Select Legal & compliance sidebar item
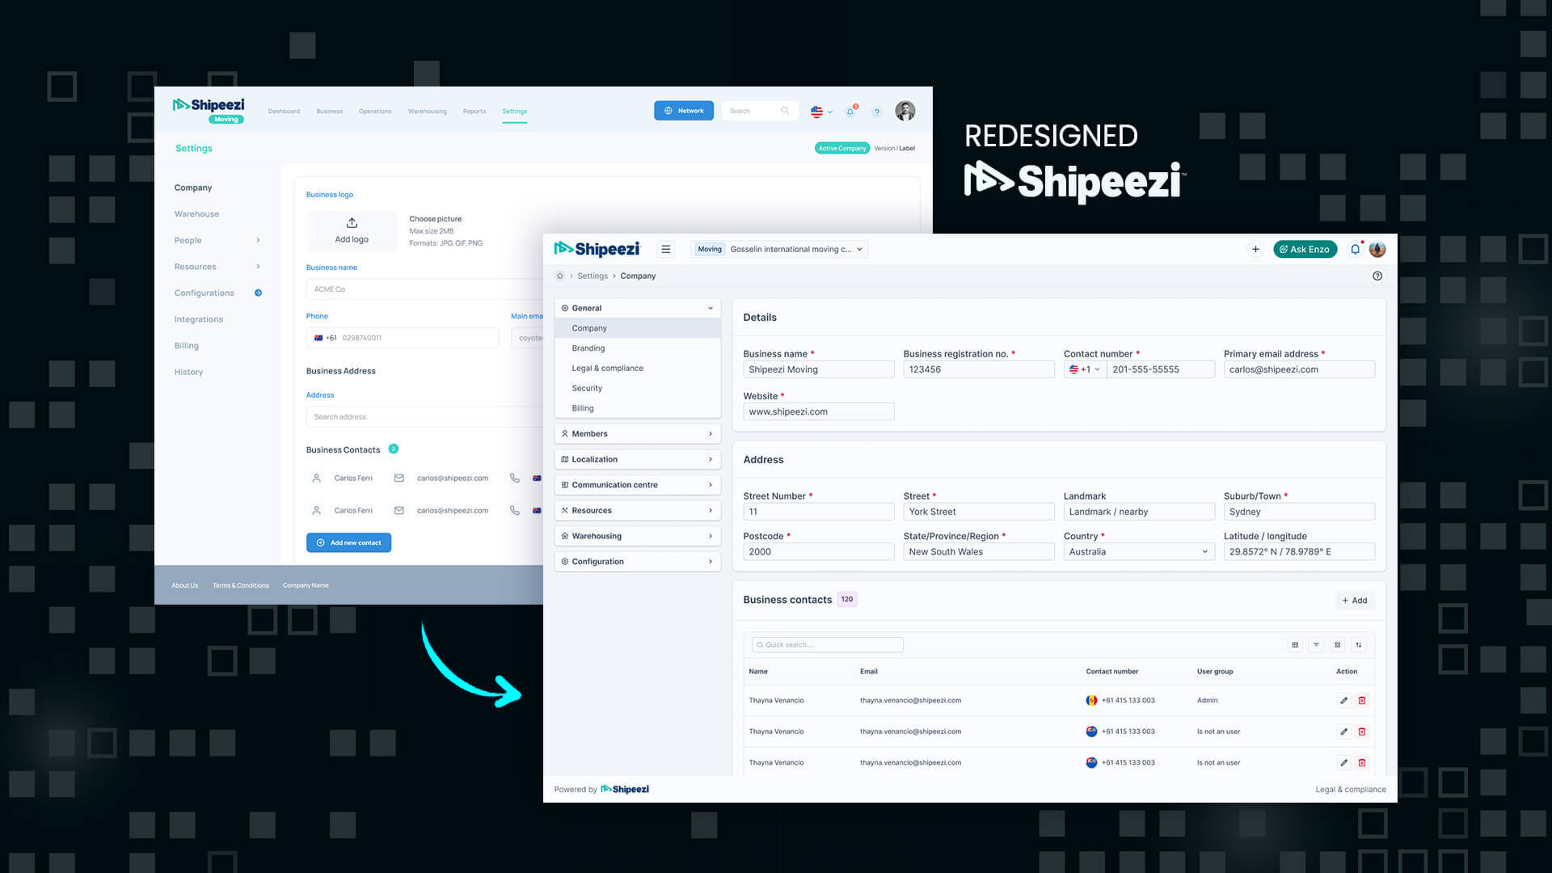The image size is (1552, 873). click(x=607, y=369)
